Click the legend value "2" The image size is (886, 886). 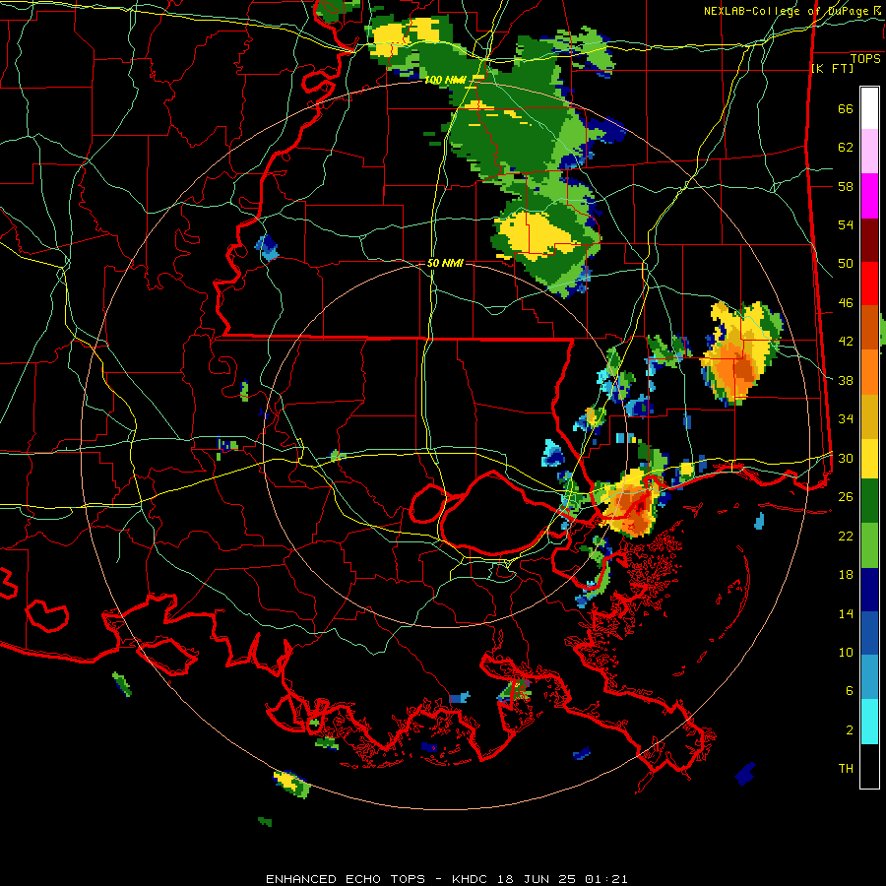tap(850, 730)
